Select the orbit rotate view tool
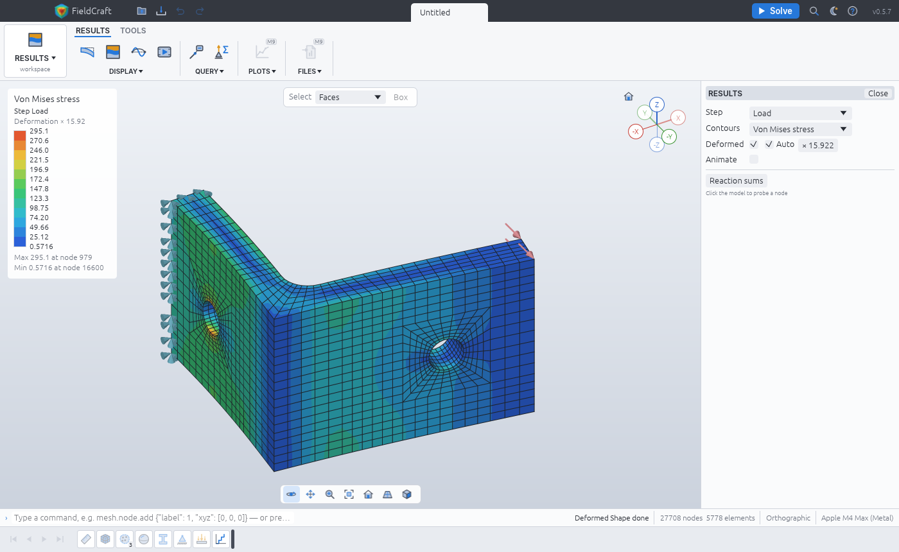The image size is (899, 552). 292,494
